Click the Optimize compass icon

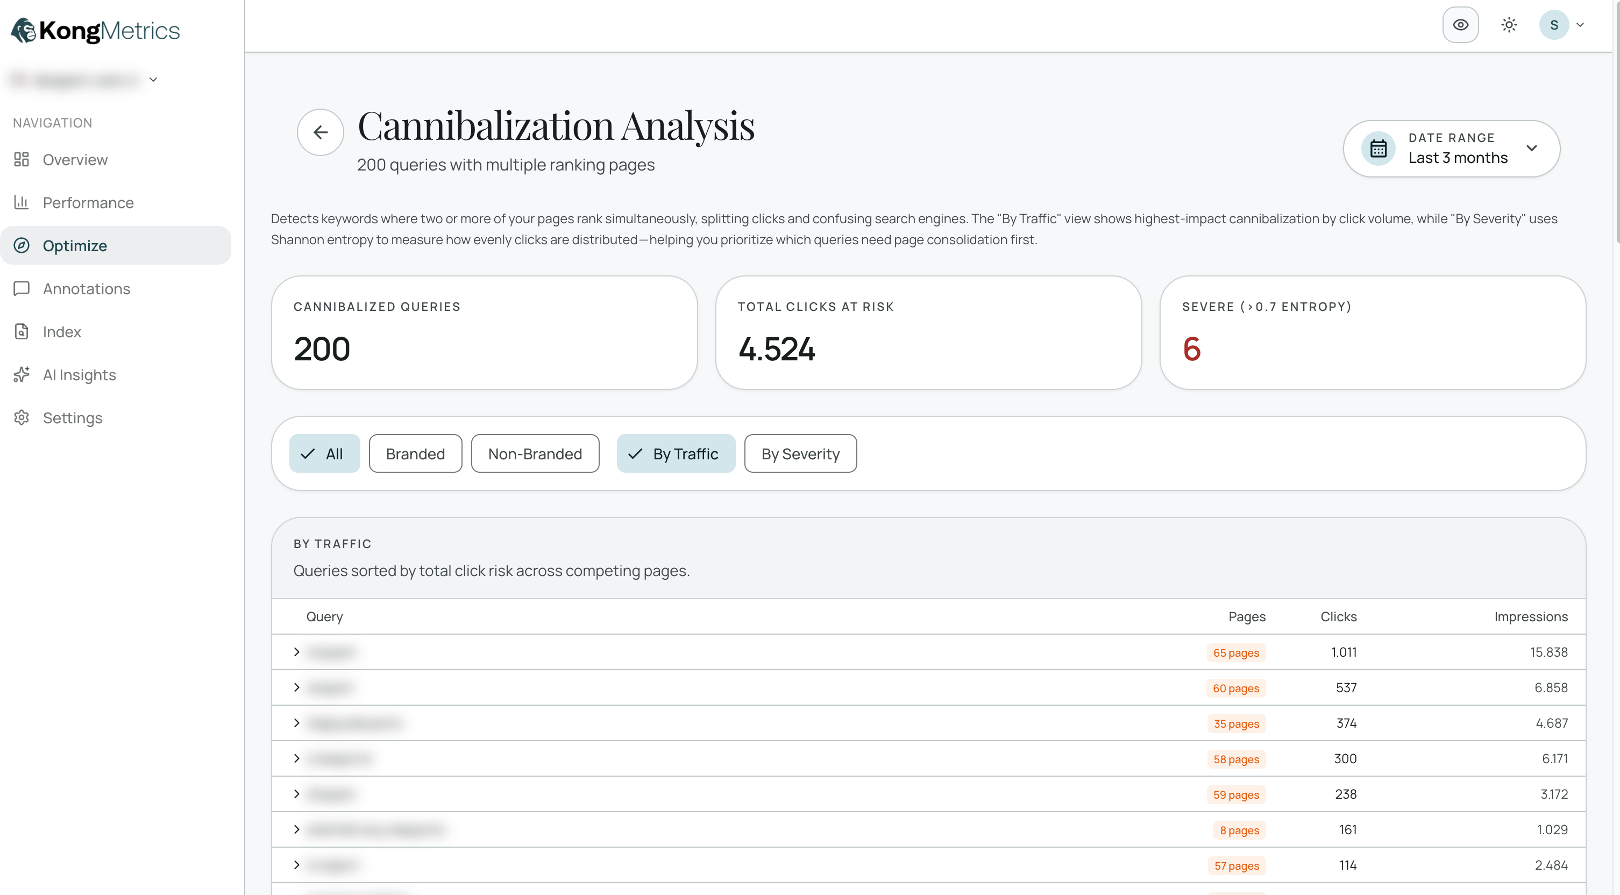click(x=22, y=245)
